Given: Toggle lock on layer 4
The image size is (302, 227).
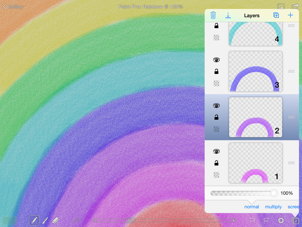Looking at the screenshot, I should click(216, 26).
